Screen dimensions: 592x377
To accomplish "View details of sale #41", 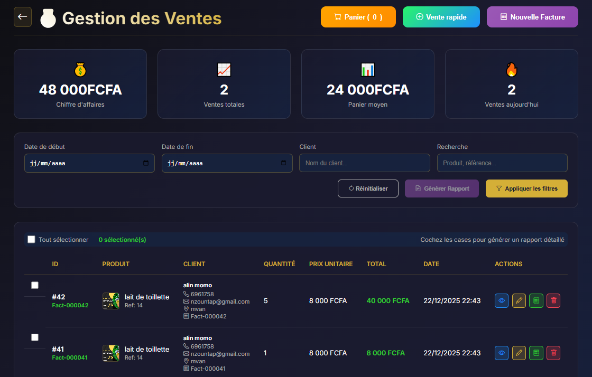I will (502, 353).
